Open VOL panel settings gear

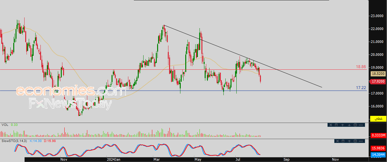tap(355, 125)
